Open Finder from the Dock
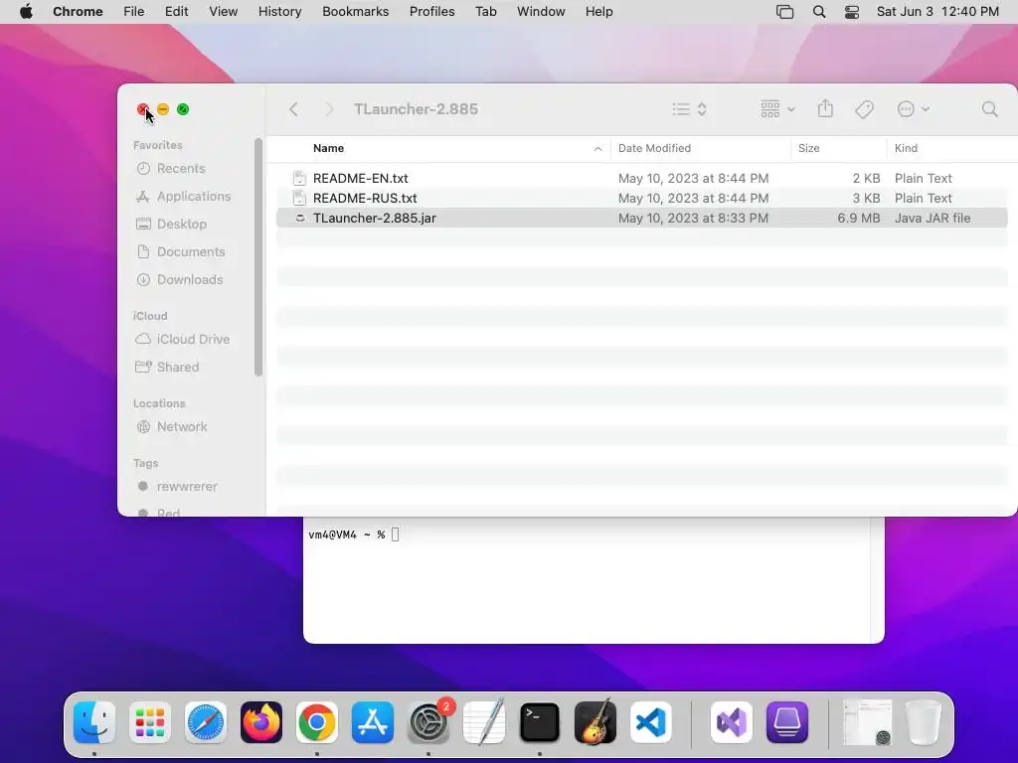Screen dimensions: 1018x763 click(94, 722)
